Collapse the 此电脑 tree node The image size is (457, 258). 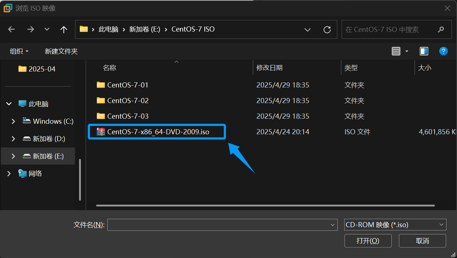tap(9, 104)
